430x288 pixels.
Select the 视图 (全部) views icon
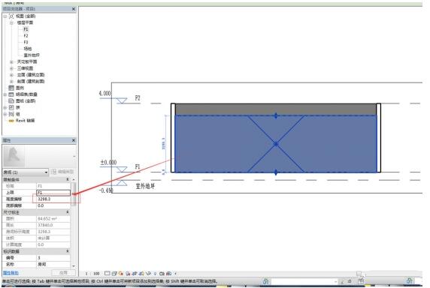click(11, 16)
